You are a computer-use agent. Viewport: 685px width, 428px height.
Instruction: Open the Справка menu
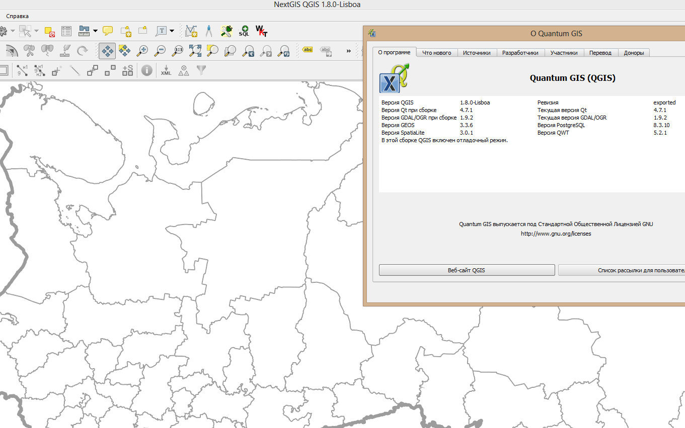click(x=18, y=16)
